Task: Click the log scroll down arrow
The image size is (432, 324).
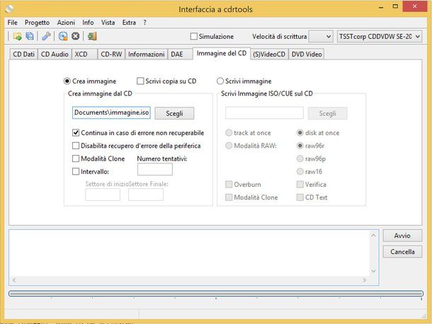Action: [x=374, y=271]
